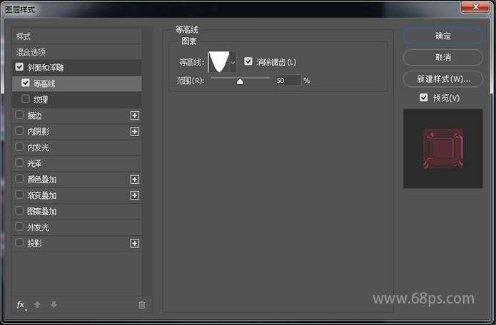The width and height of the screenshot is (496, 325).
Task: Add another 描边 stroke via plus icon
Action: click(135, 115)
